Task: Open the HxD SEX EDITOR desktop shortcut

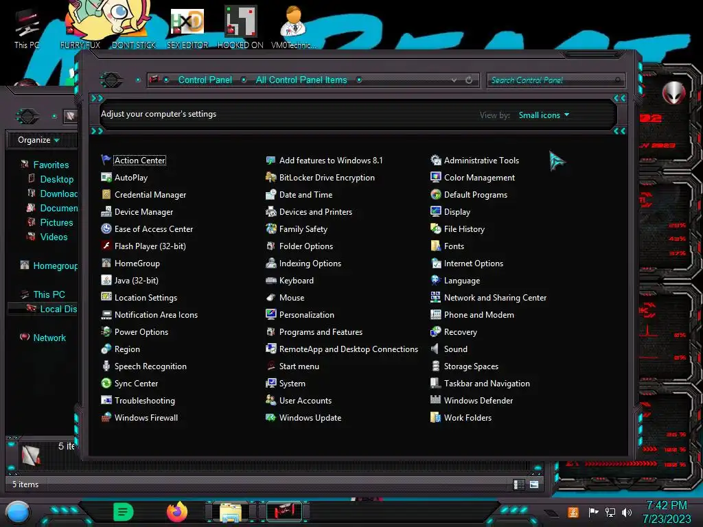Action: coord(187,27)
